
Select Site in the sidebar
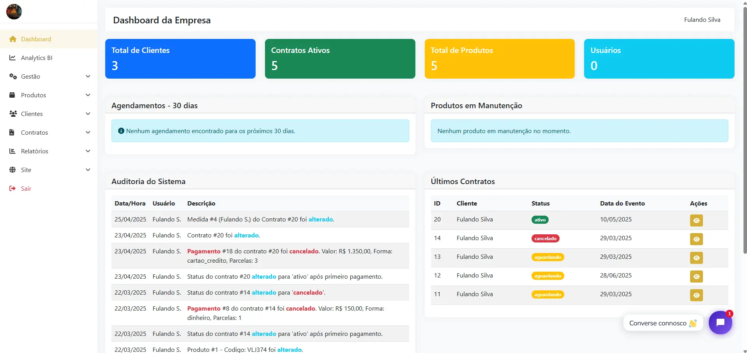point(49,170)
